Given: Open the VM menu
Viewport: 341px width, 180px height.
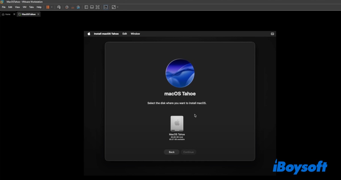Looking at the screenshot, I should pos(24,7).
